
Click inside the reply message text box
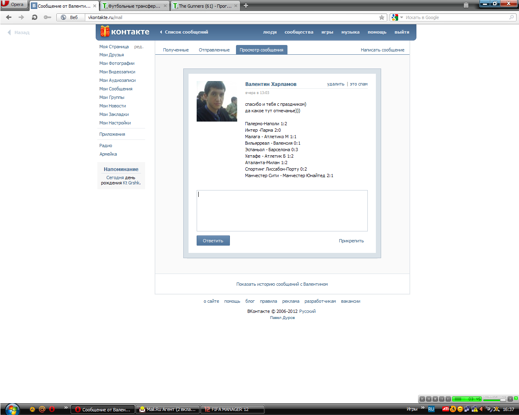tap(282, 211)
